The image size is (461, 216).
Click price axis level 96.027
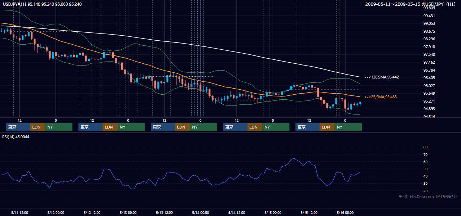click(429, 86)
